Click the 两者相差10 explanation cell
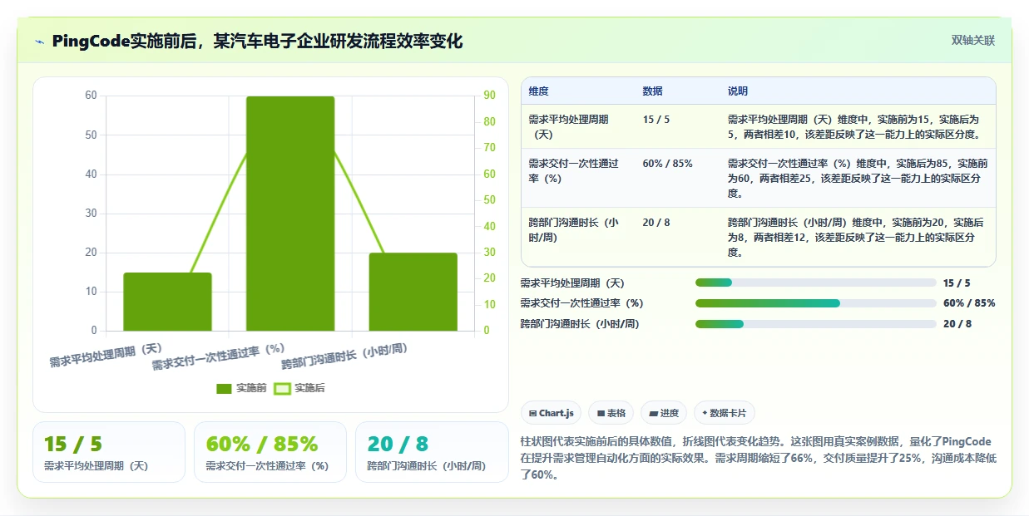Image resolution: width=1029 pixels, height=516 pixels. point(856,126)
